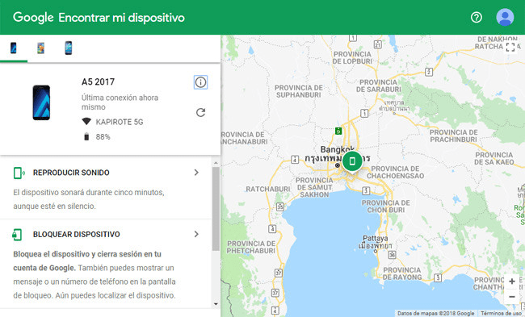Click the Google logo in the header
The width and height of the screenshot is (525, 317).
(x=33, y=17)
